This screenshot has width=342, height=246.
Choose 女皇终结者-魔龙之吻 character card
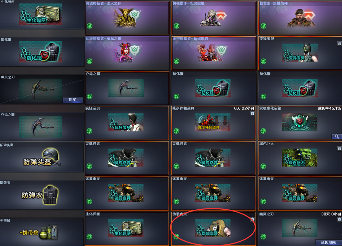127,53
